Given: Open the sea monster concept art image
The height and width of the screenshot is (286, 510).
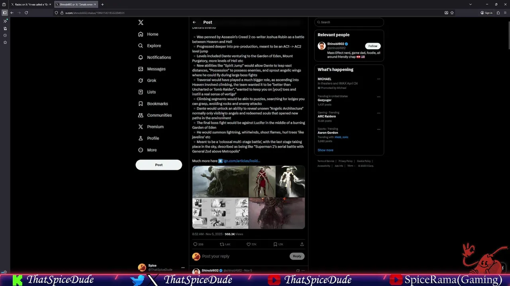Looking at the screenshot, I should [220, 182].
